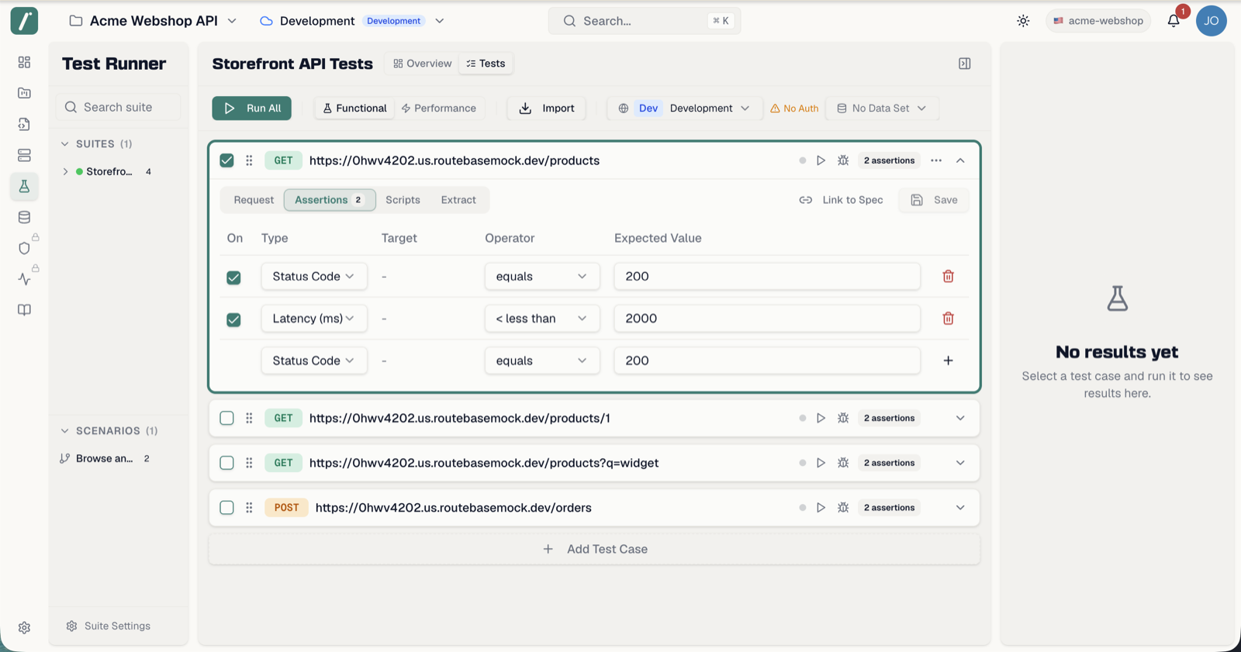Check the /products?q=widget test checkbox

226,463
